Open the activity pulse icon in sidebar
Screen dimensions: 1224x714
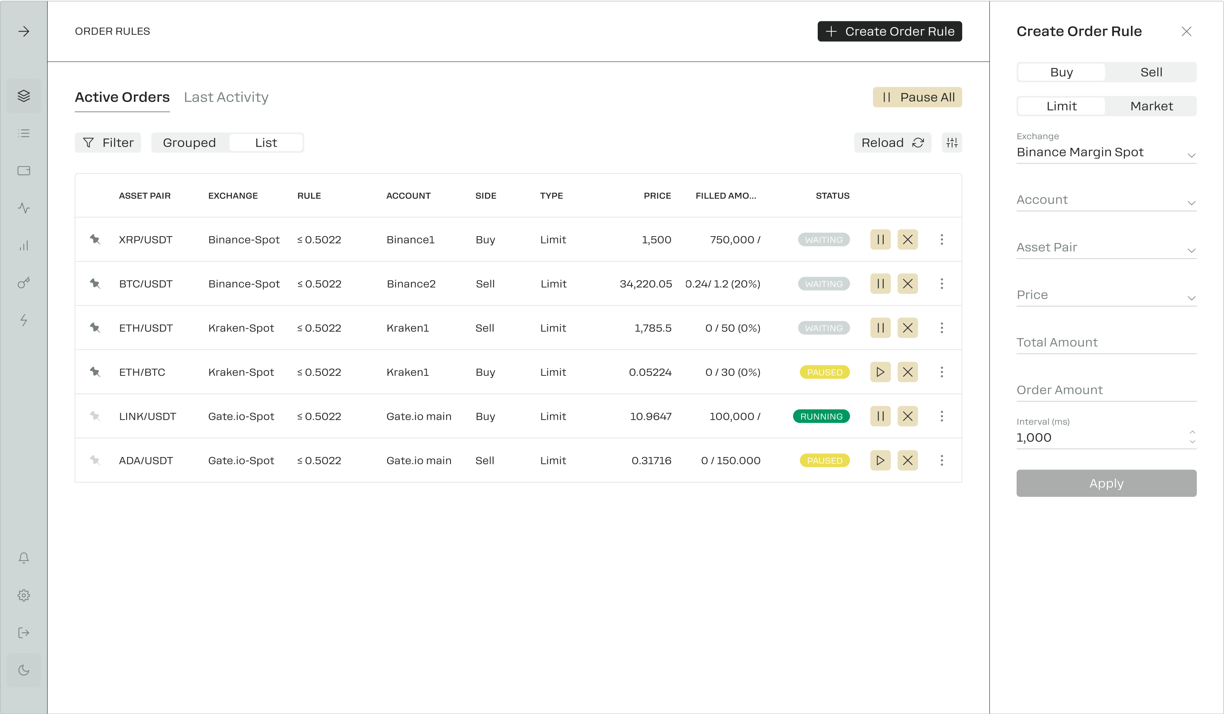click(x=24, y=208)
